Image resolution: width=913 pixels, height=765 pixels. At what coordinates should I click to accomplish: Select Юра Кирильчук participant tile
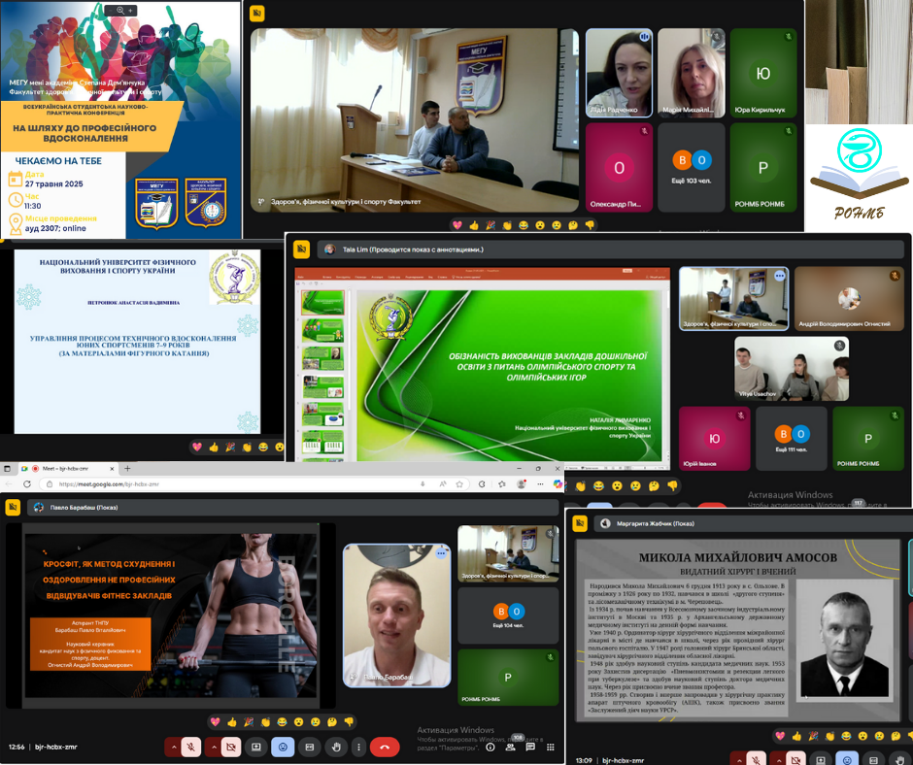(762, 73)
